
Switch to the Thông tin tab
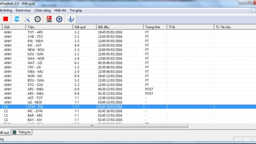pos(22,132)
